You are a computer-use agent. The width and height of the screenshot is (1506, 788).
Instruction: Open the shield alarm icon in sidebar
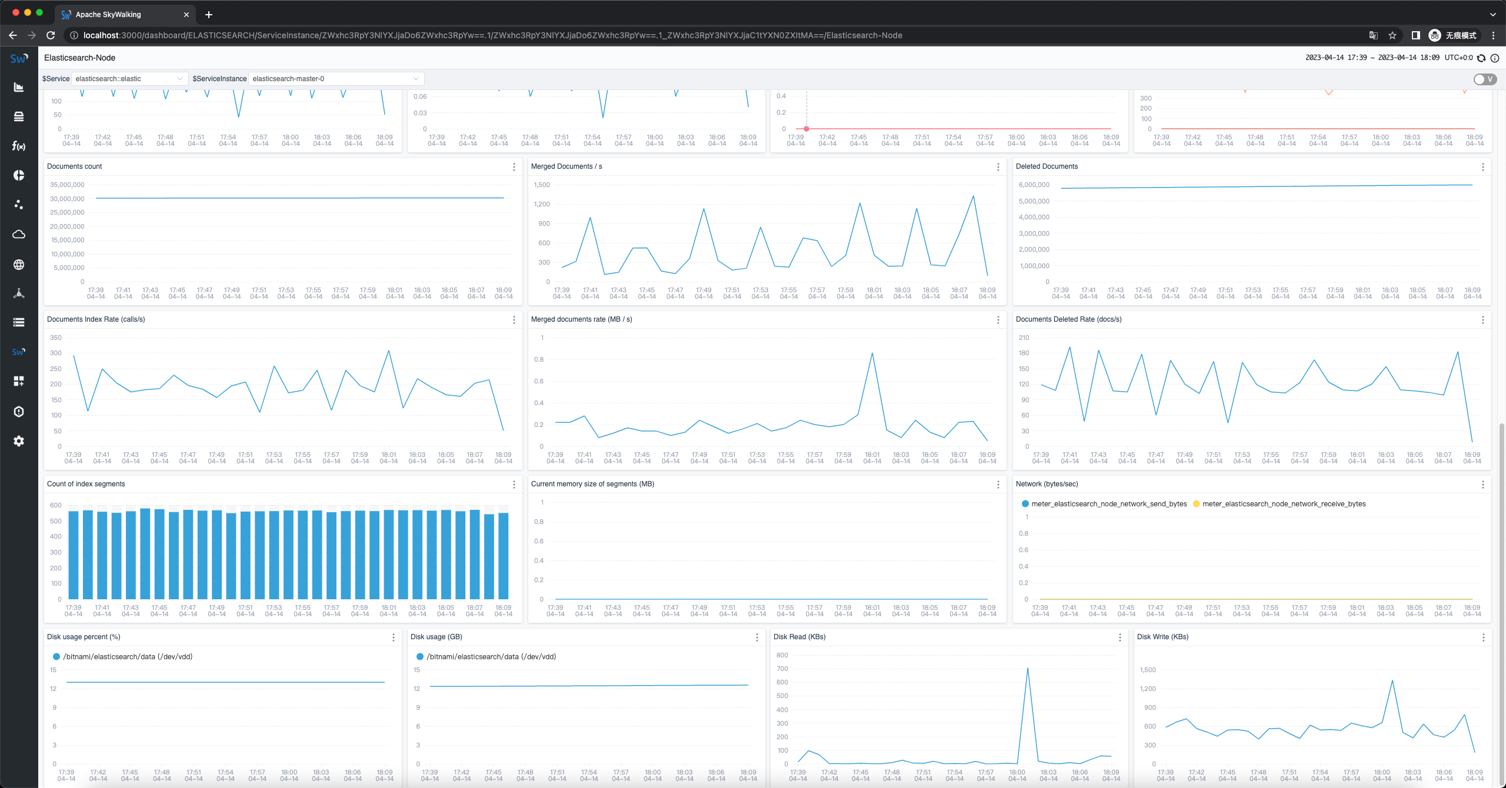pos(19,412)
